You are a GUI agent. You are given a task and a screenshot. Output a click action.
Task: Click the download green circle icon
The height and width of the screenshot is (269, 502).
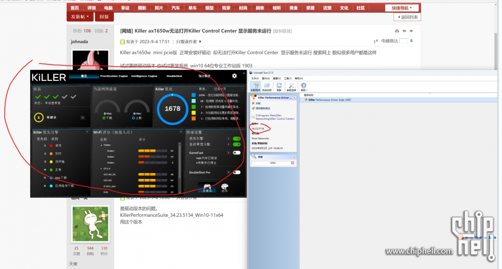point(103,118)
